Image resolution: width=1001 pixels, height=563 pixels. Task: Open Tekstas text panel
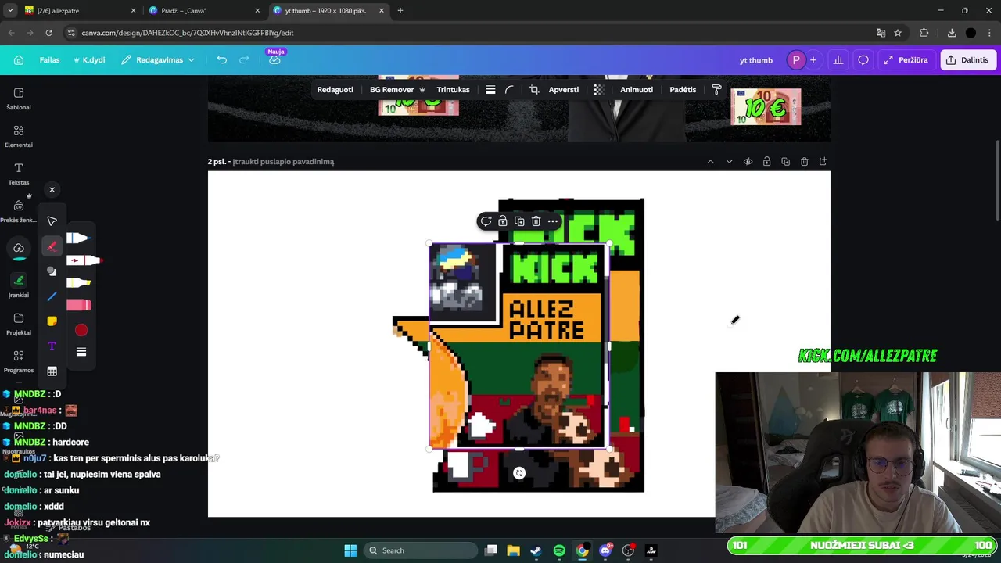[19, 174]
